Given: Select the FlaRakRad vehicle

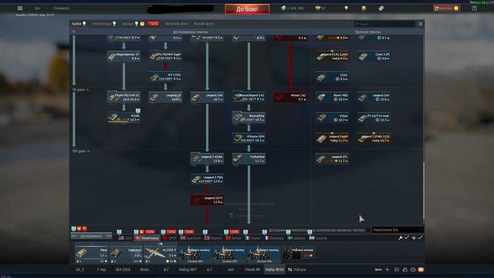Looking at the screenshot, I should click(249, 159).
